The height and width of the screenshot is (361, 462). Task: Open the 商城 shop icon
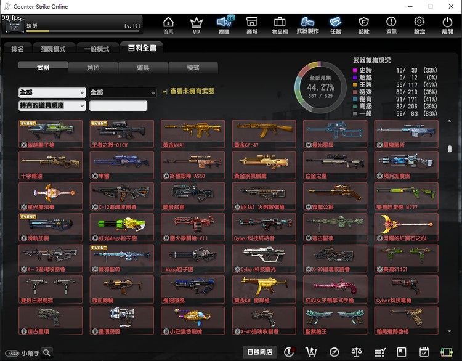252,25
